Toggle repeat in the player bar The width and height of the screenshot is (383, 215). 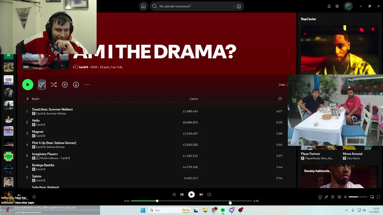tap(209, 194)
